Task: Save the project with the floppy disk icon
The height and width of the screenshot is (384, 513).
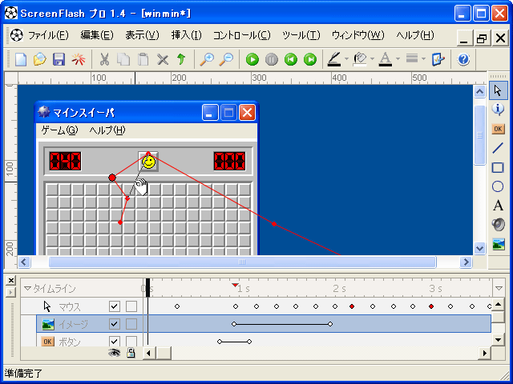Action: (x=59, y=59)
